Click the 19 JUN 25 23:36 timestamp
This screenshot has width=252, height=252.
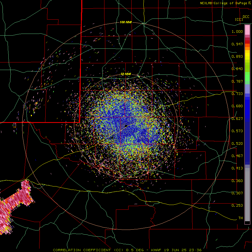tap(183, 250)
